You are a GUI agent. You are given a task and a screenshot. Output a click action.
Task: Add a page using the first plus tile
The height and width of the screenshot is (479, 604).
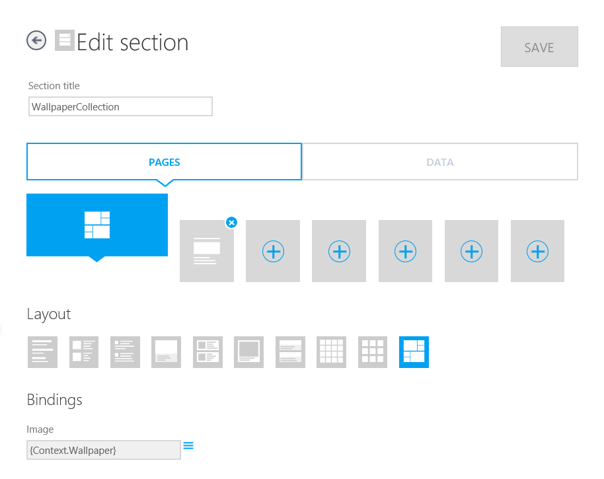(x=273, y=252)
